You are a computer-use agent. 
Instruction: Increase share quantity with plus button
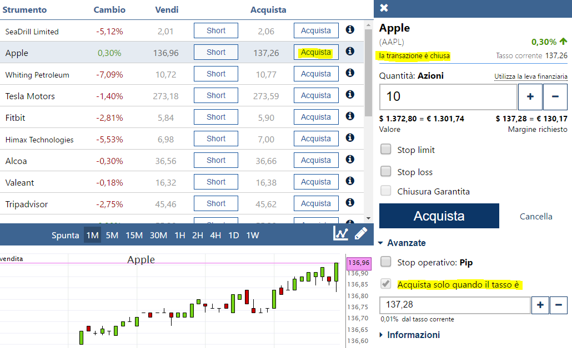(530, 96)
